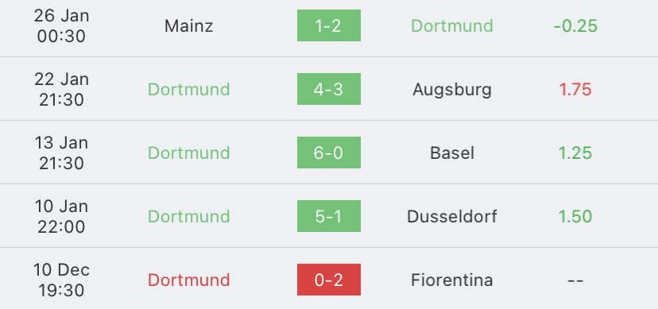The height and width of the screenshot is (309, 658).
Task: Open the 6-0 score versus Basel
Action: (x=328, y=153)
